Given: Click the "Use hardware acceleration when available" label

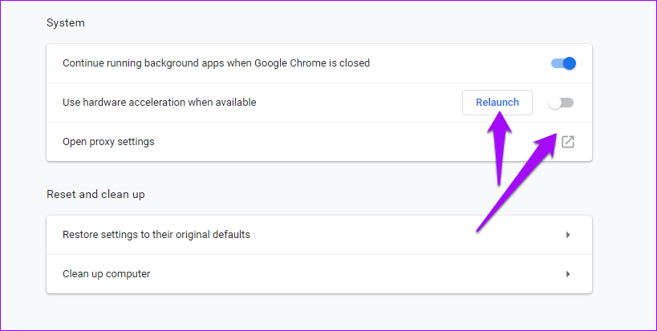Looking at the screenshot, I should tap(159, 103).
